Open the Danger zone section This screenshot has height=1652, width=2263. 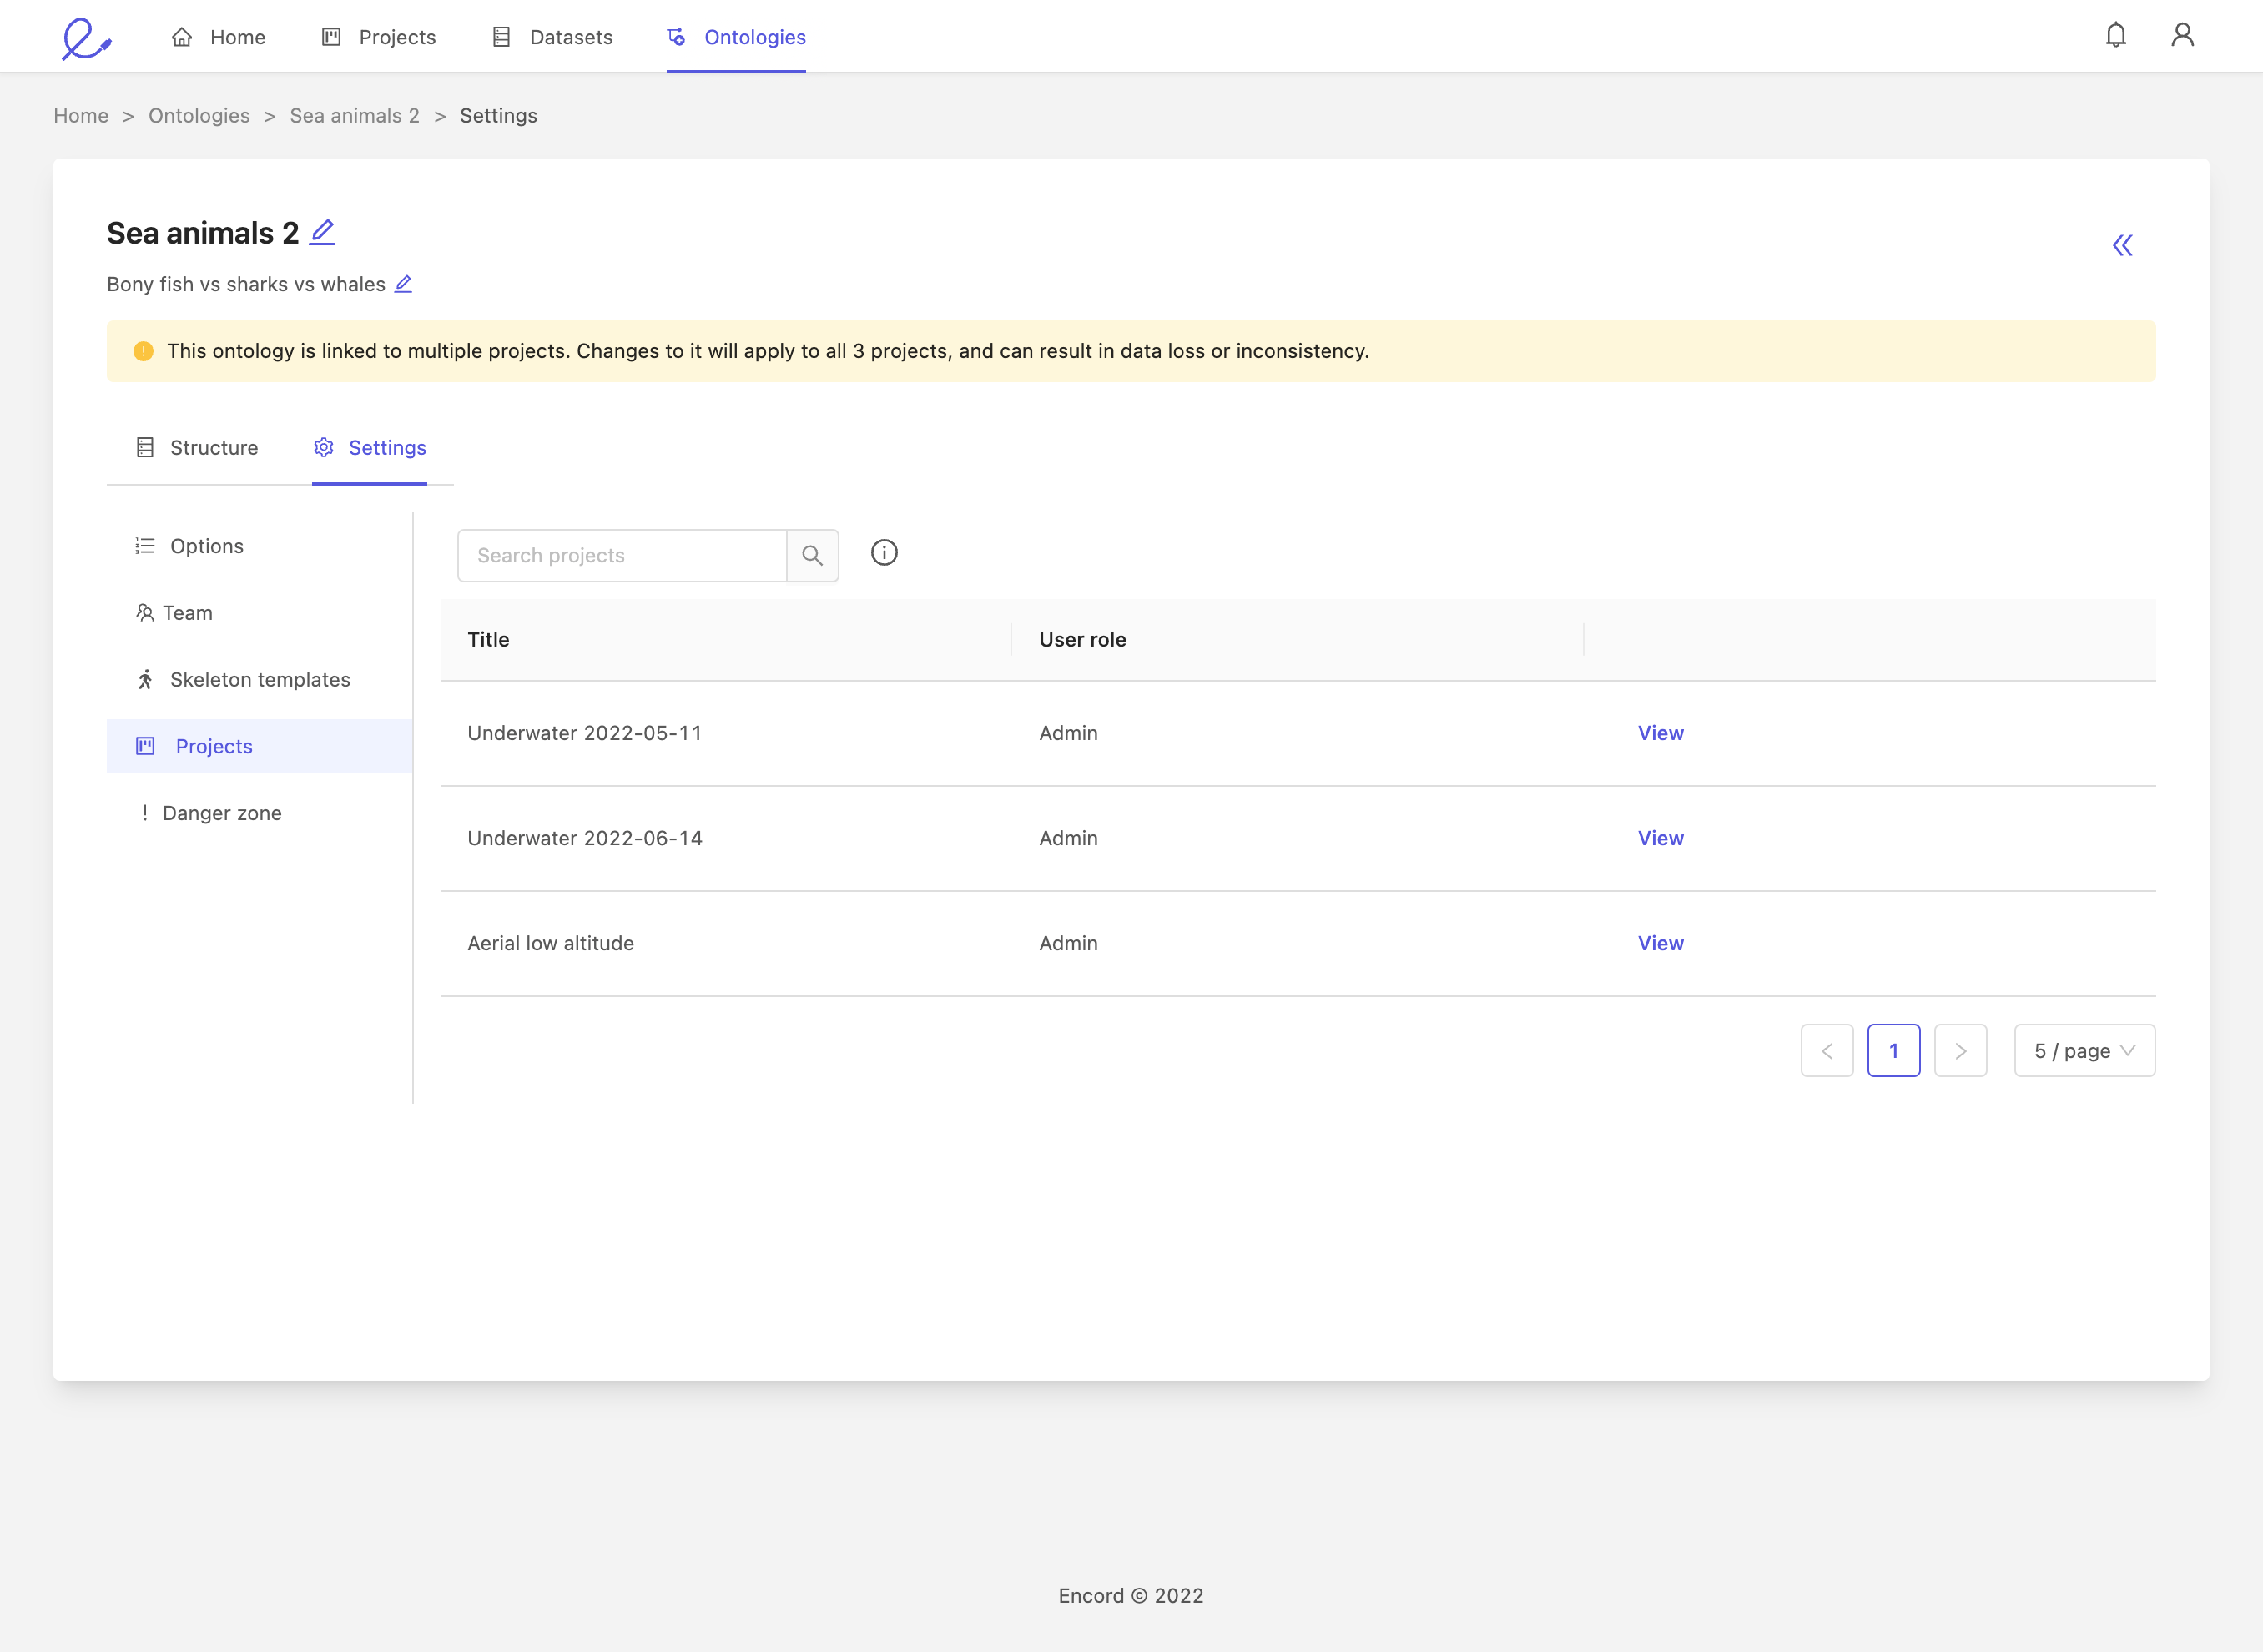click(259, 813)
